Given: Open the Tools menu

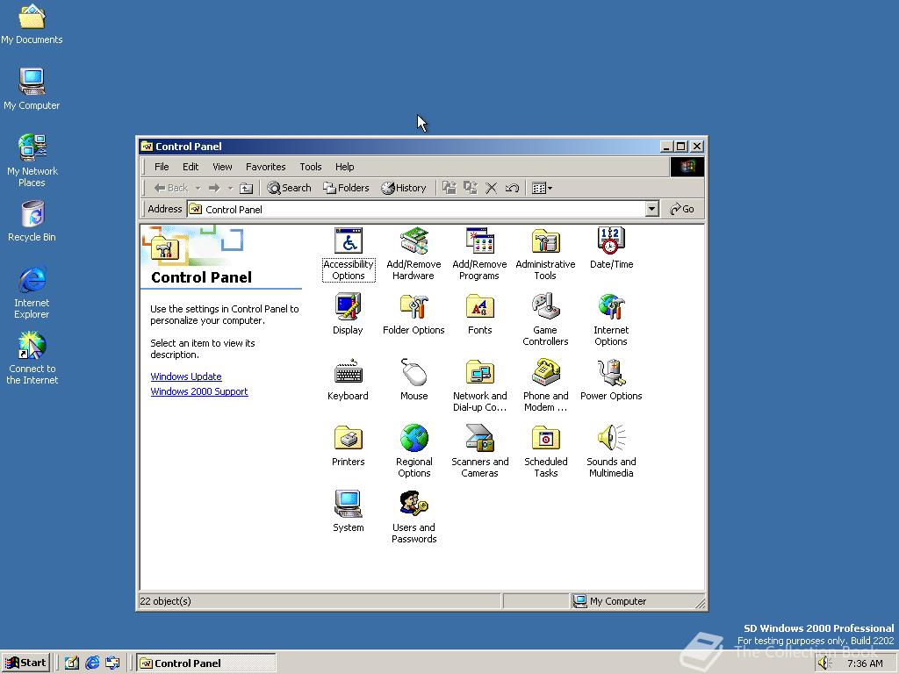Looking at the screenshot, I should (x=310, y=167).
